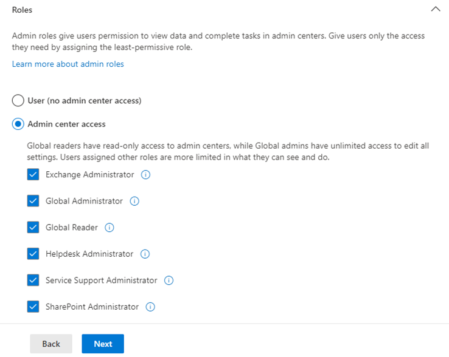Uncheck the SharePoint Administrator checkbox
Image resolution: width=449 pixels, height=357 pixels.
click(33, 307)
